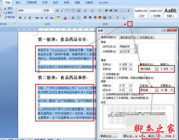The height and width of the screenshot is (140, 179).
Task: Open the 对齐方式 dropdown in dialog
Action: coord(136,46)
